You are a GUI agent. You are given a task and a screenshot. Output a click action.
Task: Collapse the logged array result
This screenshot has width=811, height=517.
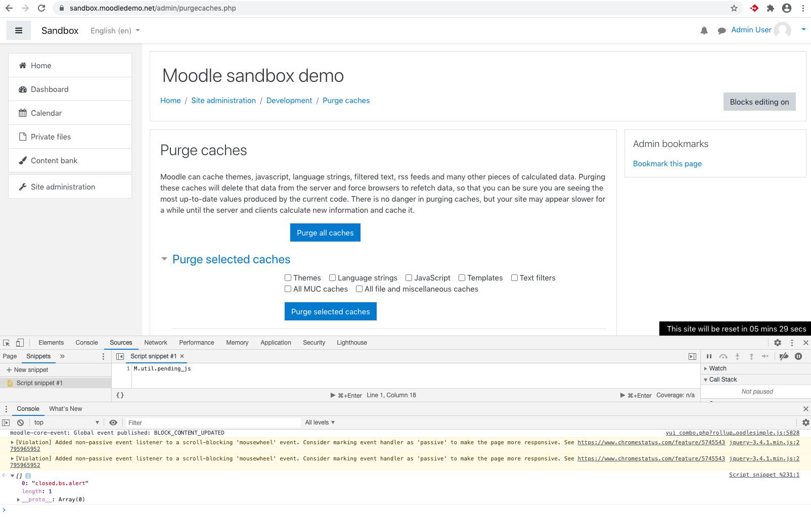click(12, 476)
